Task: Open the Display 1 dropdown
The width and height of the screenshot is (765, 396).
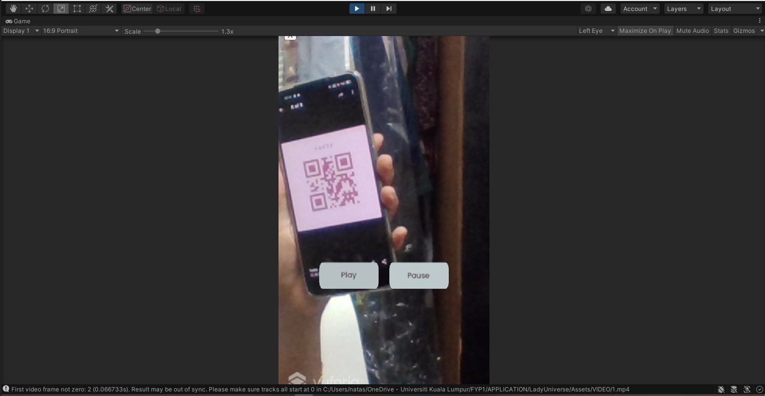Action: pyautogui.click(x=21, y=30)
